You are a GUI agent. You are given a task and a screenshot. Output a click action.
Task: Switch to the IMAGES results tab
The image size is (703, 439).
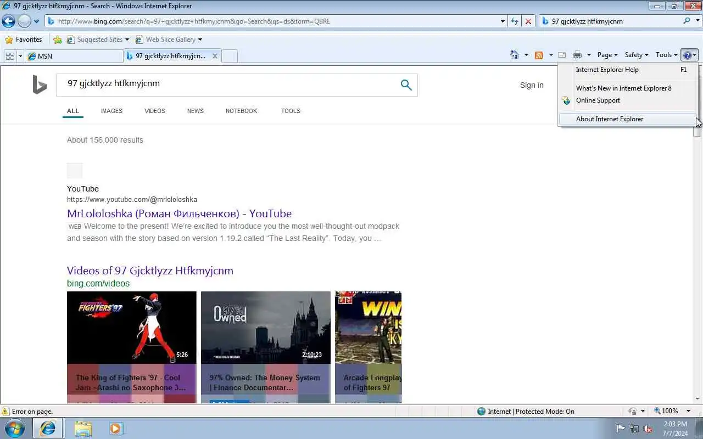coord(111,111)
